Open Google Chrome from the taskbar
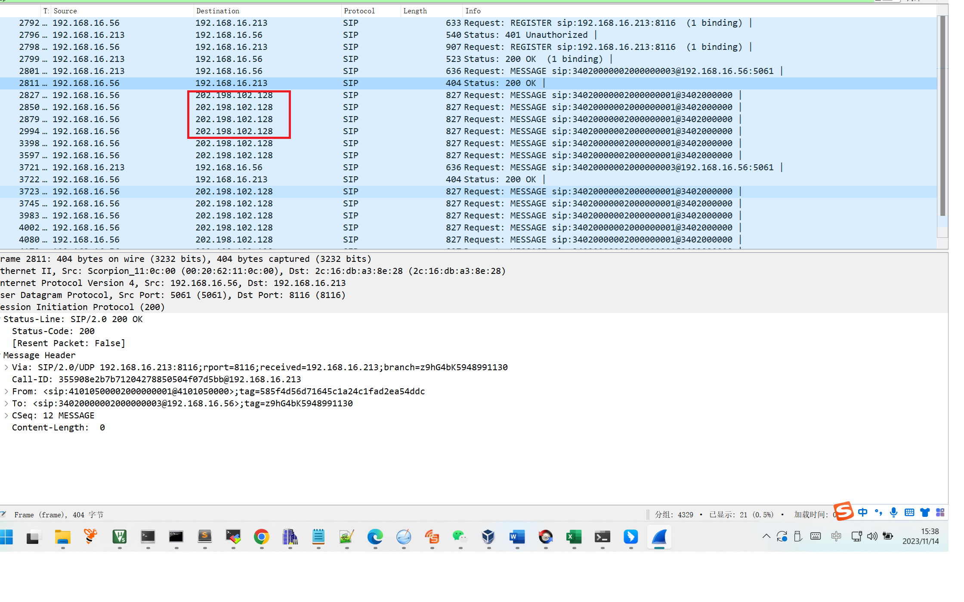The width and height of the screenshot is (964, 602). (x=261, y=537)
